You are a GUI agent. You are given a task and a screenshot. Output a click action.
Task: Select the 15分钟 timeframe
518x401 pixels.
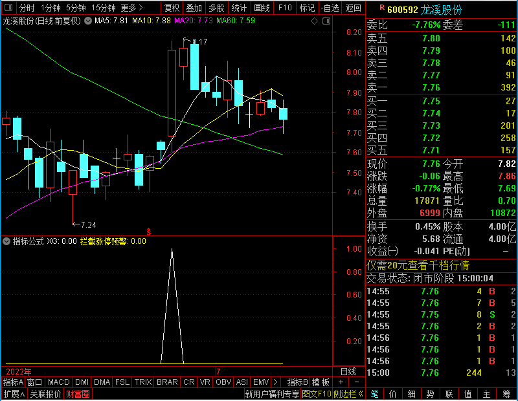point(104,8)
